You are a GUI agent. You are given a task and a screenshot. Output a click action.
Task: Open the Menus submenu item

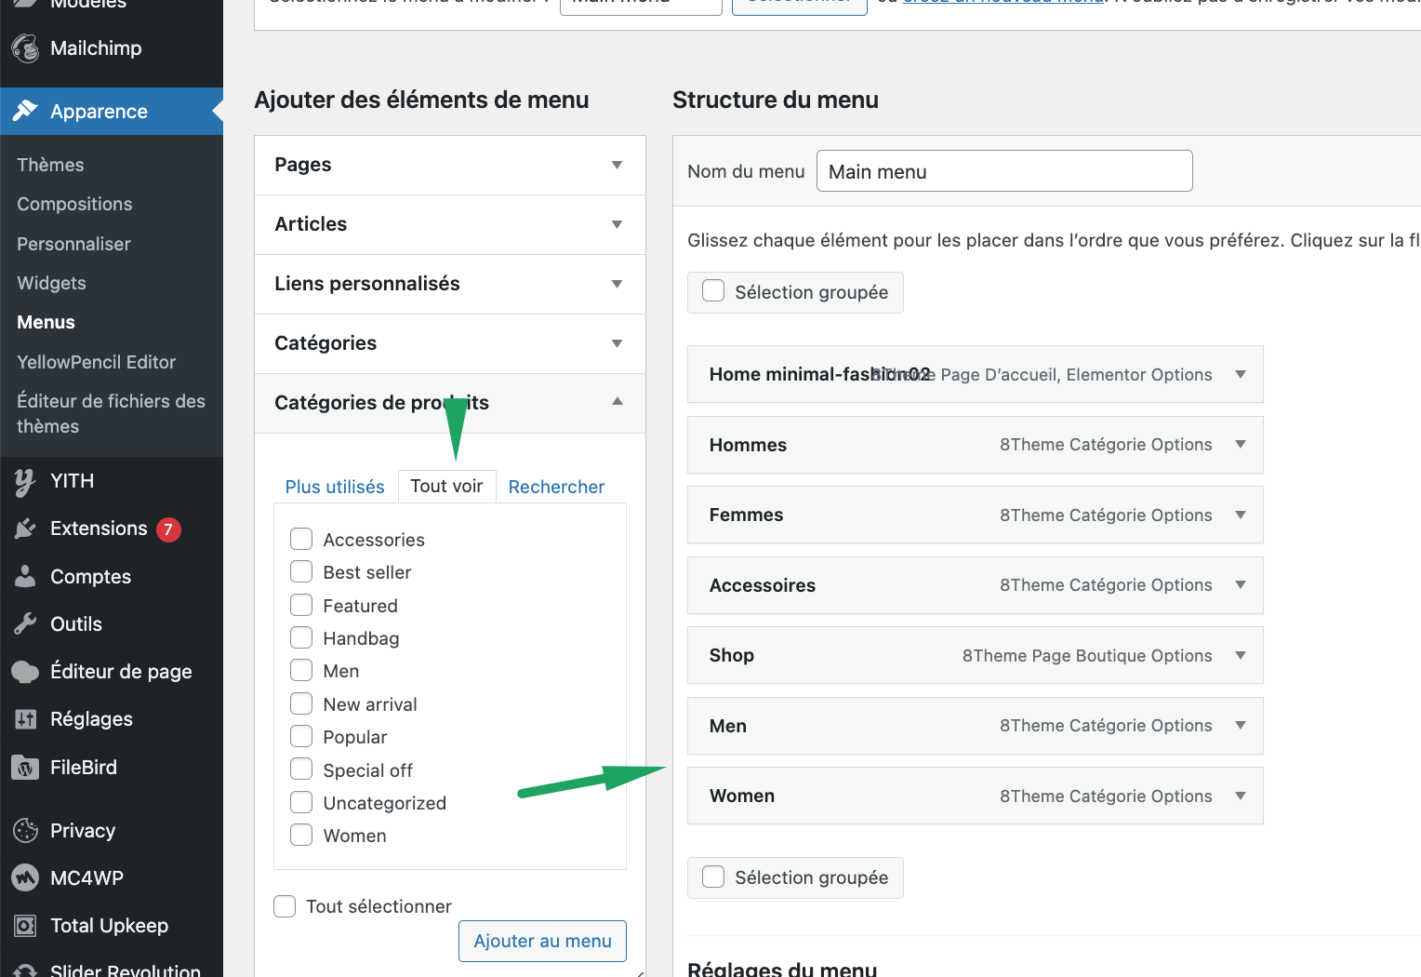click(46, 322)
